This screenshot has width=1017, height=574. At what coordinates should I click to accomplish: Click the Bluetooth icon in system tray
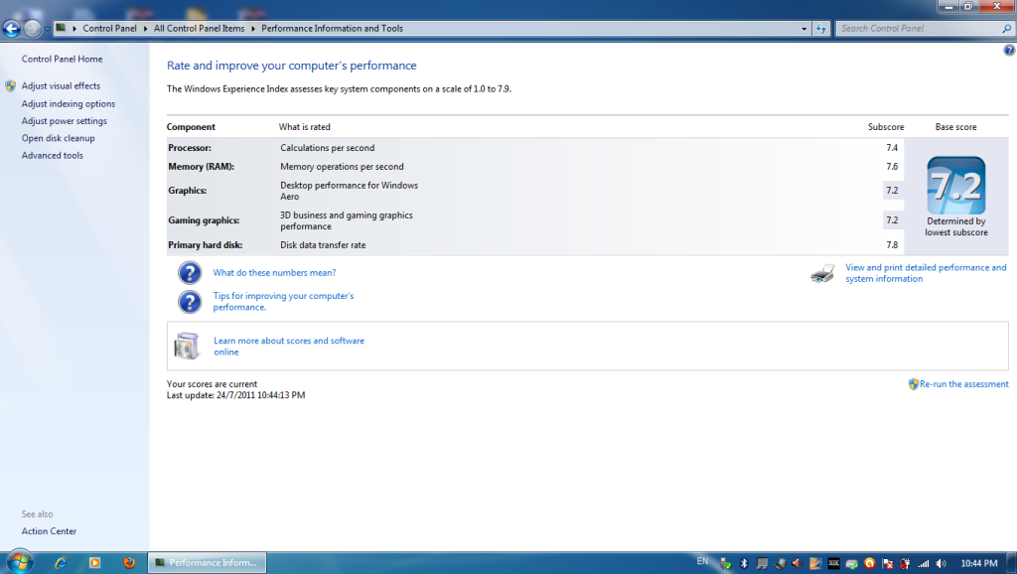click(744, 563)
